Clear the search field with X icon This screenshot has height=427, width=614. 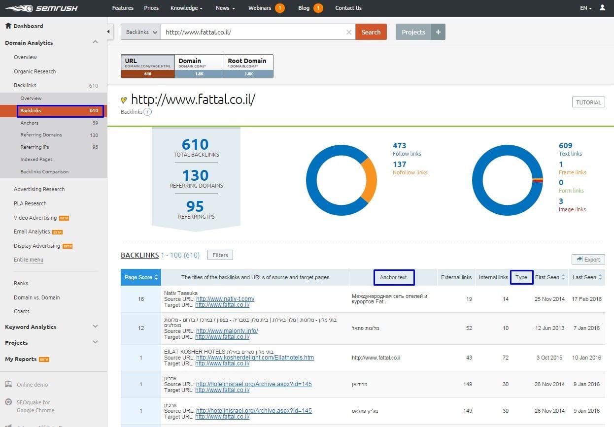(349, 32)
